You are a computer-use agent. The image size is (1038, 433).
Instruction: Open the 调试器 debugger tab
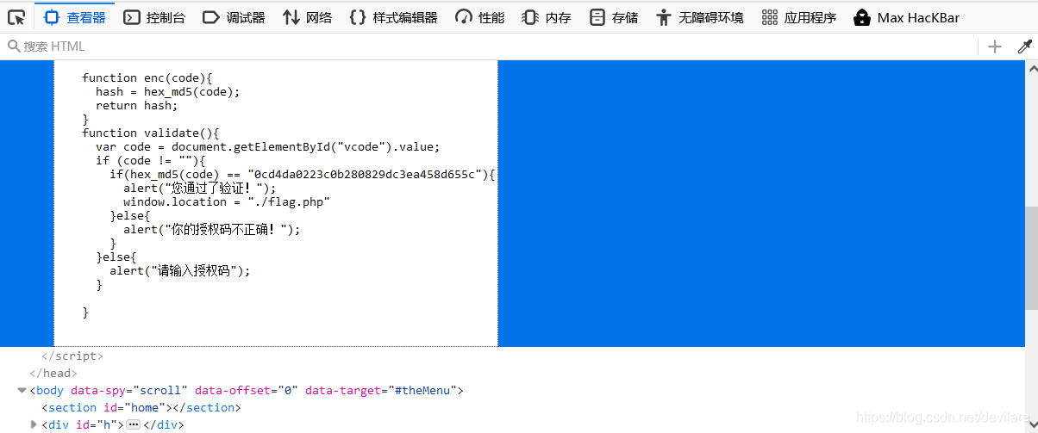point(234,17)
